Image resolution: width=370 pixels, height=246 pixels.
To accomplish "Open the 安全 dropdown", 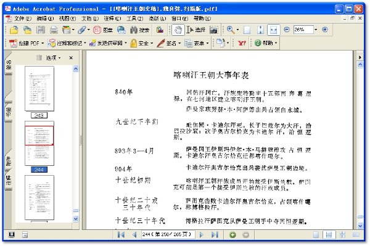I will pos(142,43).
